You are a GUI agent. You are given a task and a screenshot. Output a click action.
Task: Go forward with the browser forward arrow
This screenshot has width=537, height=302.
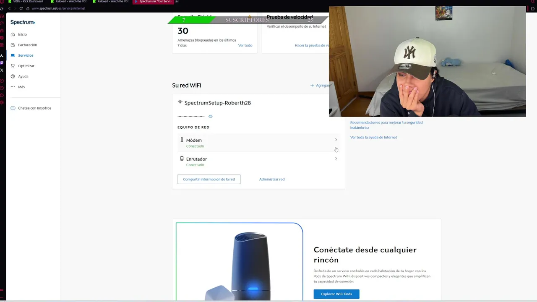pos(15,8)
